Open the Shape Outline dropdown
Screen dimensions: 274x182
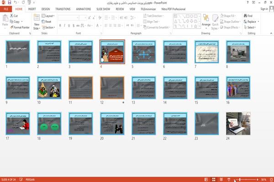click(230, 21)
